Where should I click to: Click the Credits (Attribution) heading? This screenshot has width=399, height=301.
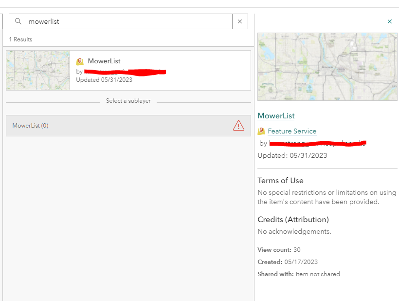293,219
